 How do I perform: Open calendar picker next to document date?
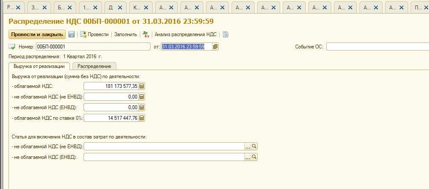point(215,47)
